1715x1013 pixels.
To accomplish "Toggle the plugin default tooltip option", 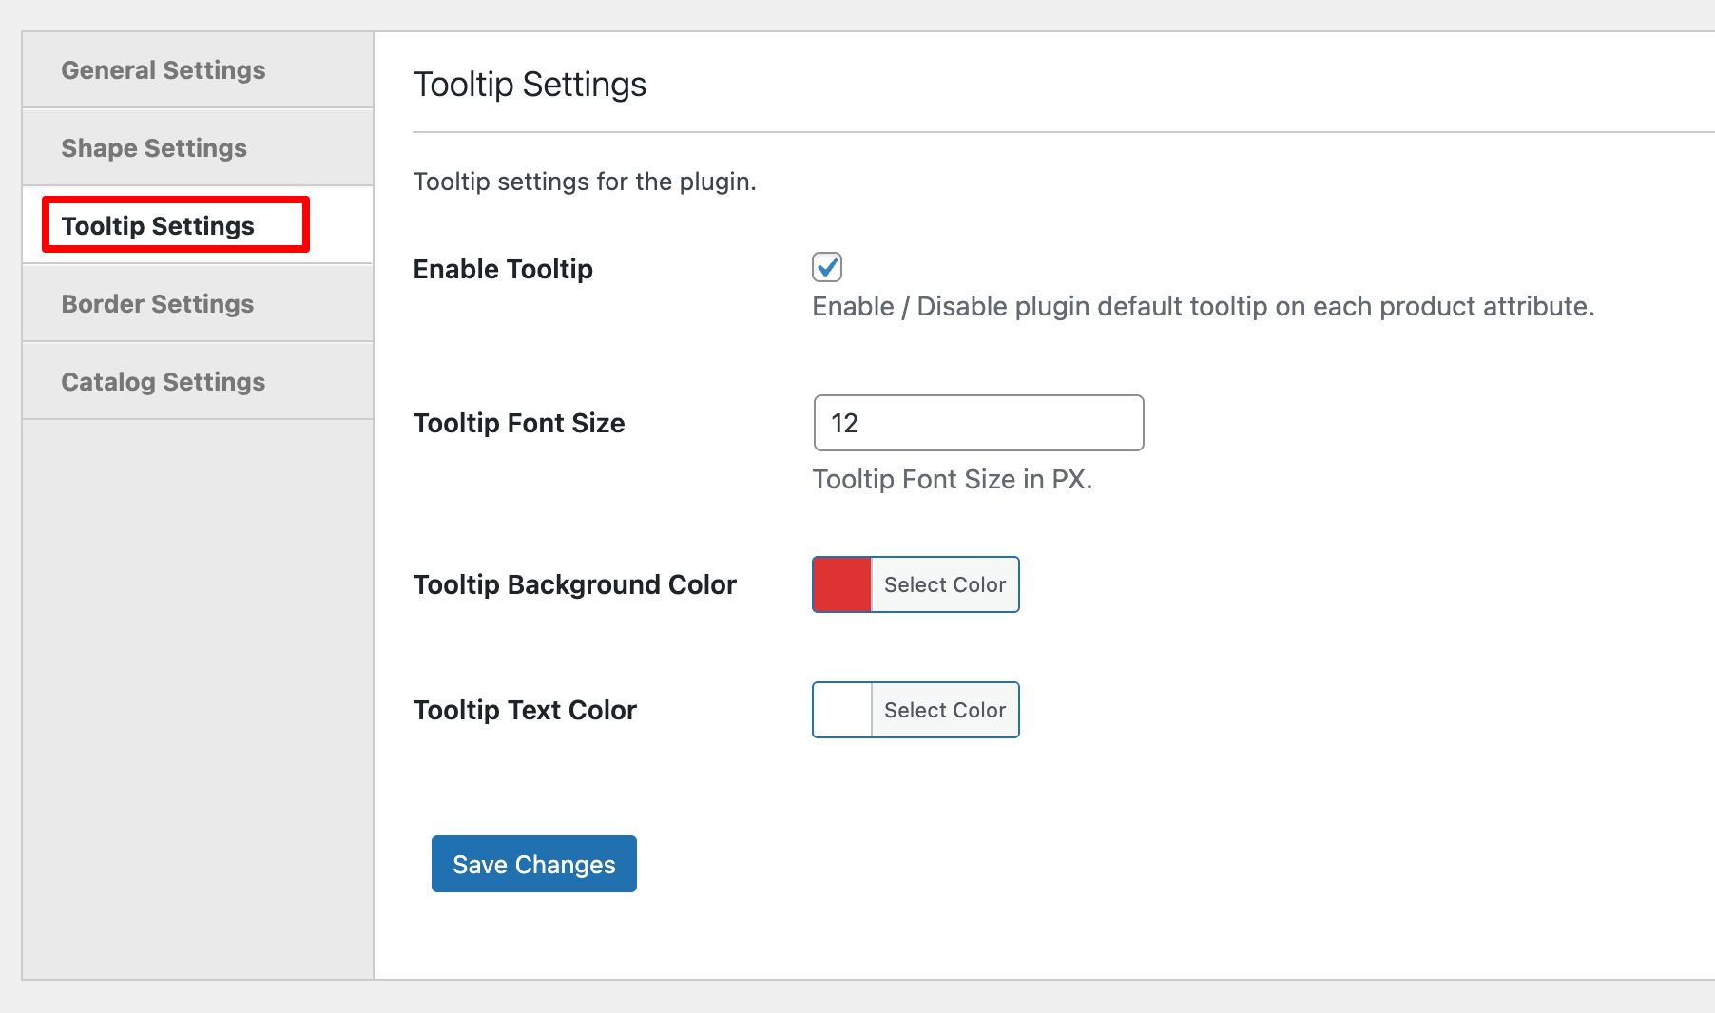I will pos(826,267).
